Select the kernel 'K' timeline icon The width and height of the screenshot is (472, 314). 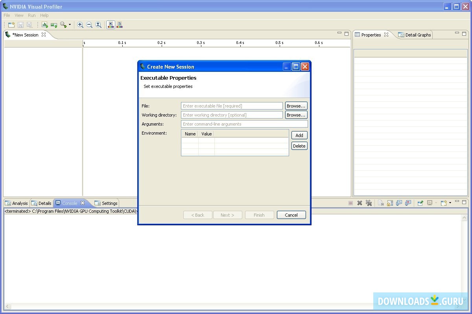(x=110, y=25)
